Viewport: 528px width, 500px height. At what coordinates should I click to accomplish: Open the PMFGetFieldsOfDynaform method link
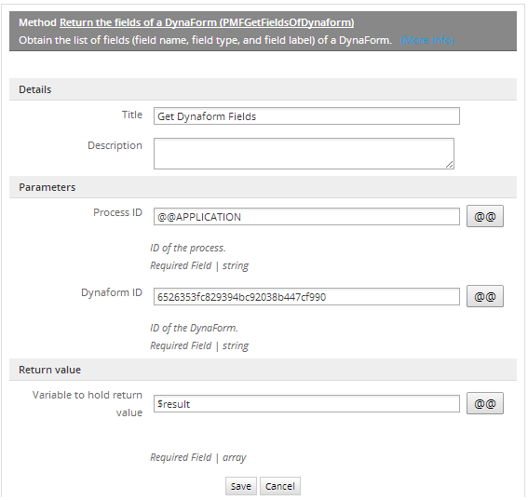tap(207, 22)
